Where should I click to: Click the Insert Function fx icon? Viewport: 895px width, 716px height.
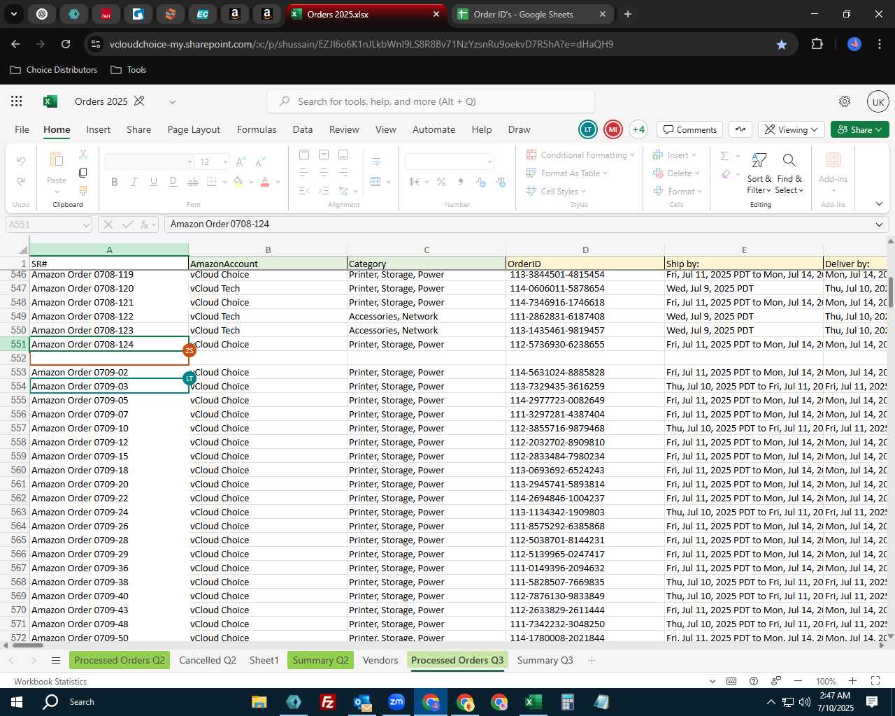pos(145,224)
